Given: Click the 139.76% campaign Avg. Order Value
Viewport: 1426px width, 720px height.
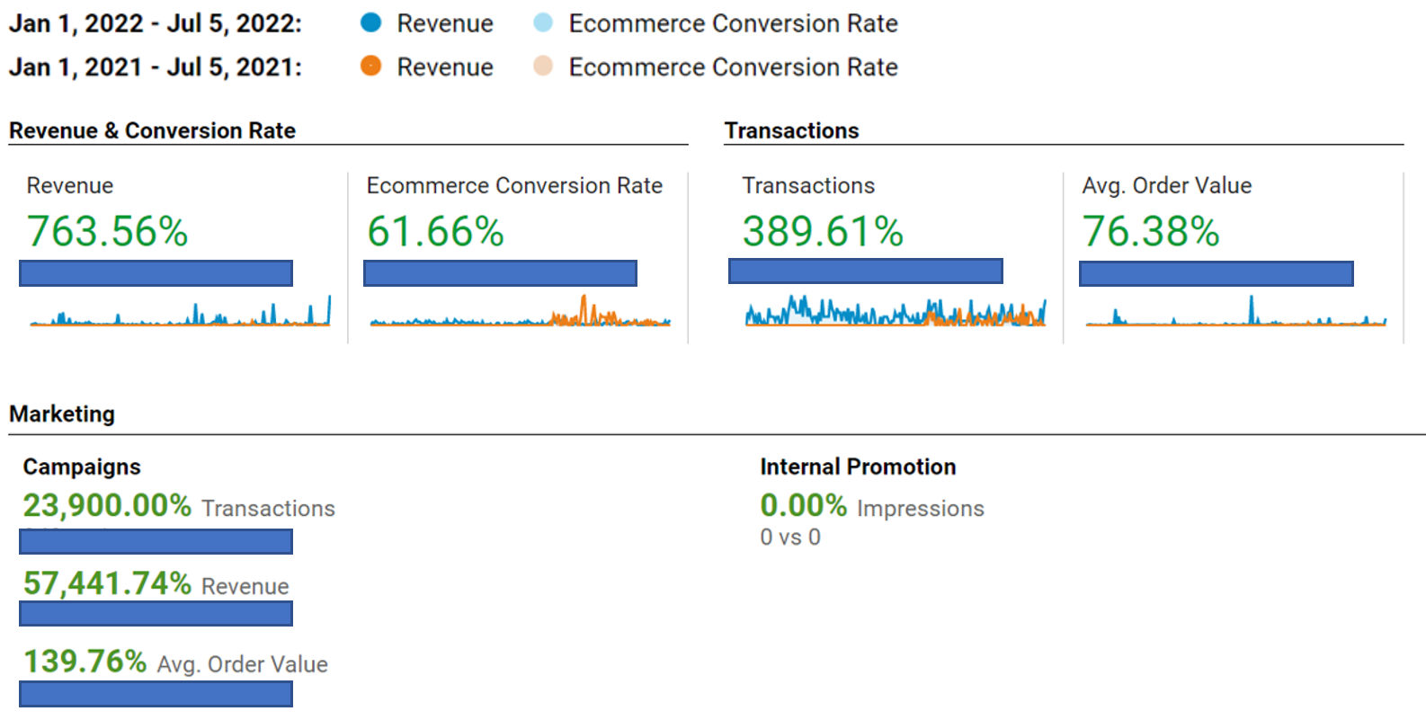Looking at the screenshot, I should pyautogui.click(x=85, y=662).
